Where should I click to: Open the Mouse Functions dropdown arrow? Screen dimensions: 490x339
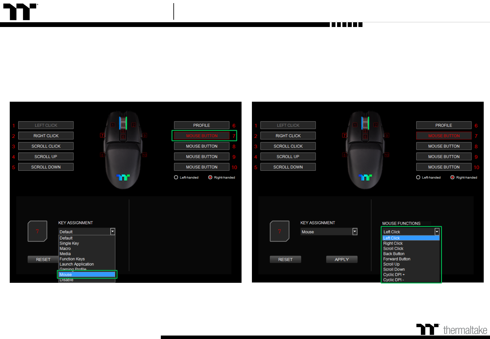[437, 232]
